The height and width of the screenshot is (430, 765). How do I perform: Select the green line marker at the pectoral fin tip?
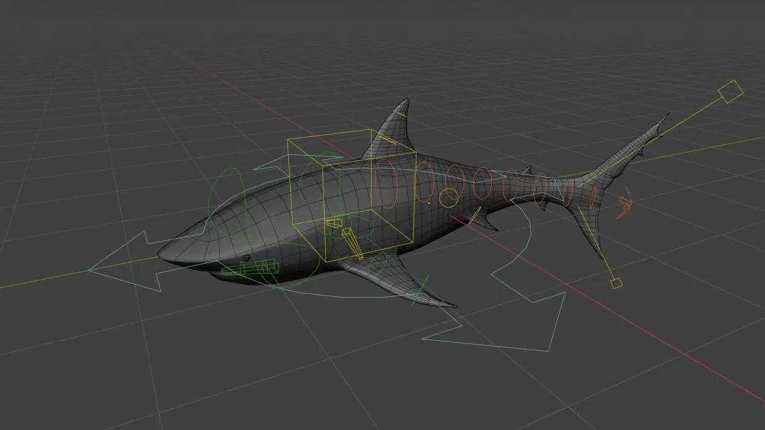[x=421, y=290]
